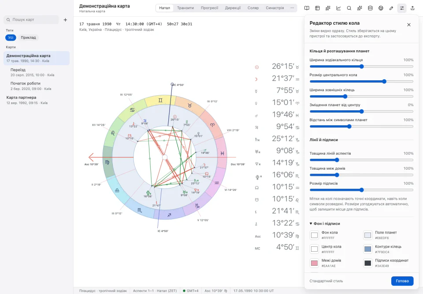Image resolution: width=423 pixels, height=294 pixels.
Task: Click the Товщина ліній аспектів slider
Action: click(361, 160)
